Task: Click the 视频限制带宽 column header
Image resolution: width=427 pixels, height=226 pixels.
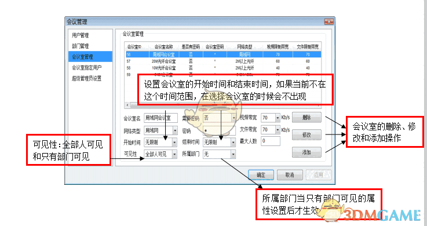Action: pyautogui.click(x=278, y=47)
